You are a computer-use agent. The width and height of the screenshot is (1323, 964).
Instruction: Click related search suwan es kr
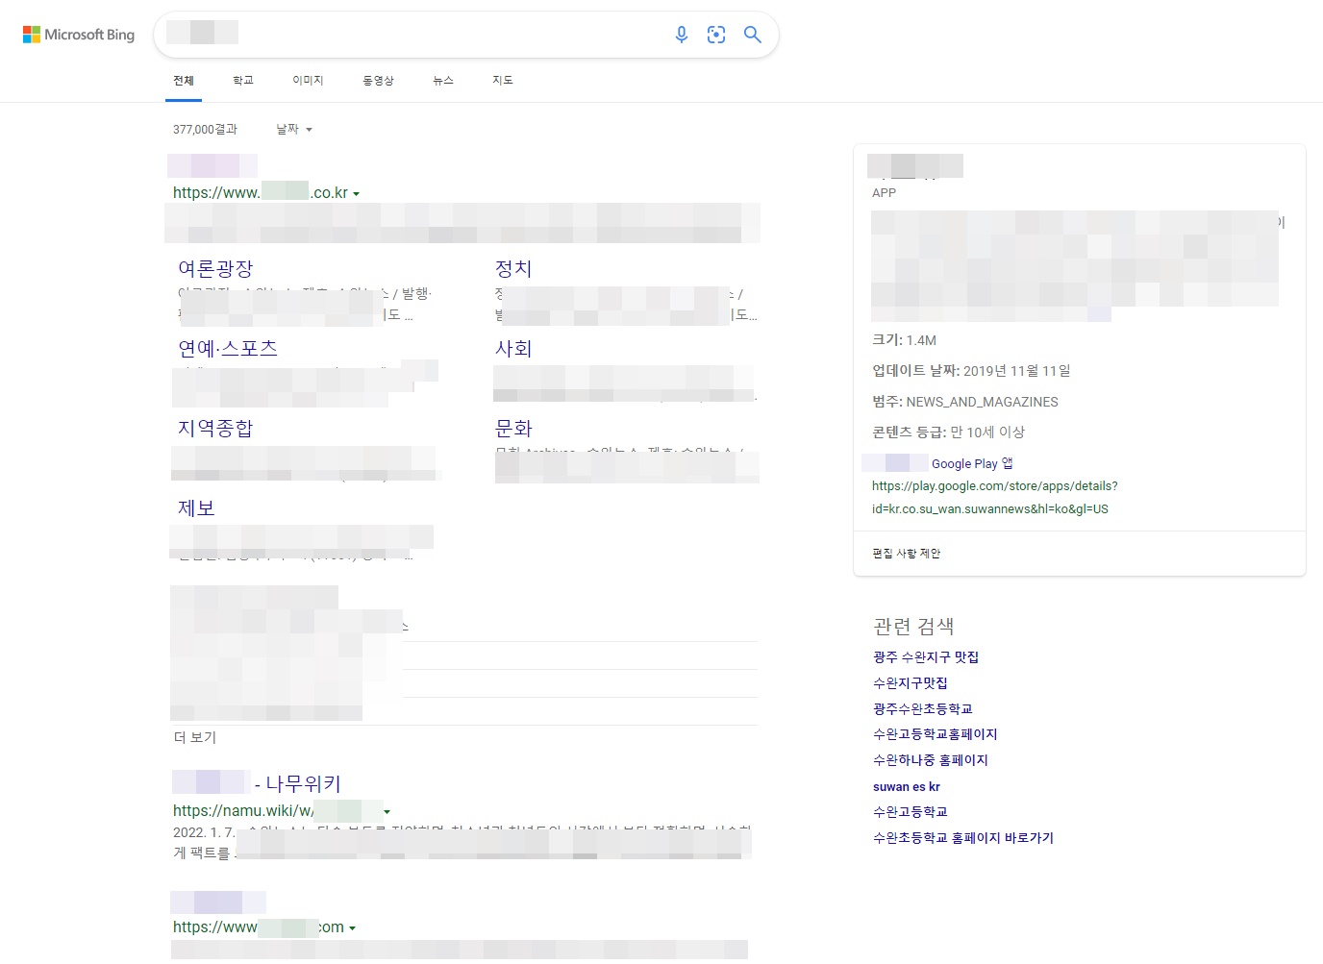pyautogui.click(x=906, y=786)
